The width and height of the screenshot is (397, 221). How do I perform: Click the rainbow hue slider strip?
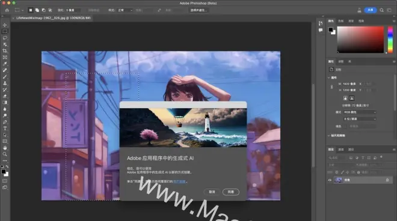point(390,40)
